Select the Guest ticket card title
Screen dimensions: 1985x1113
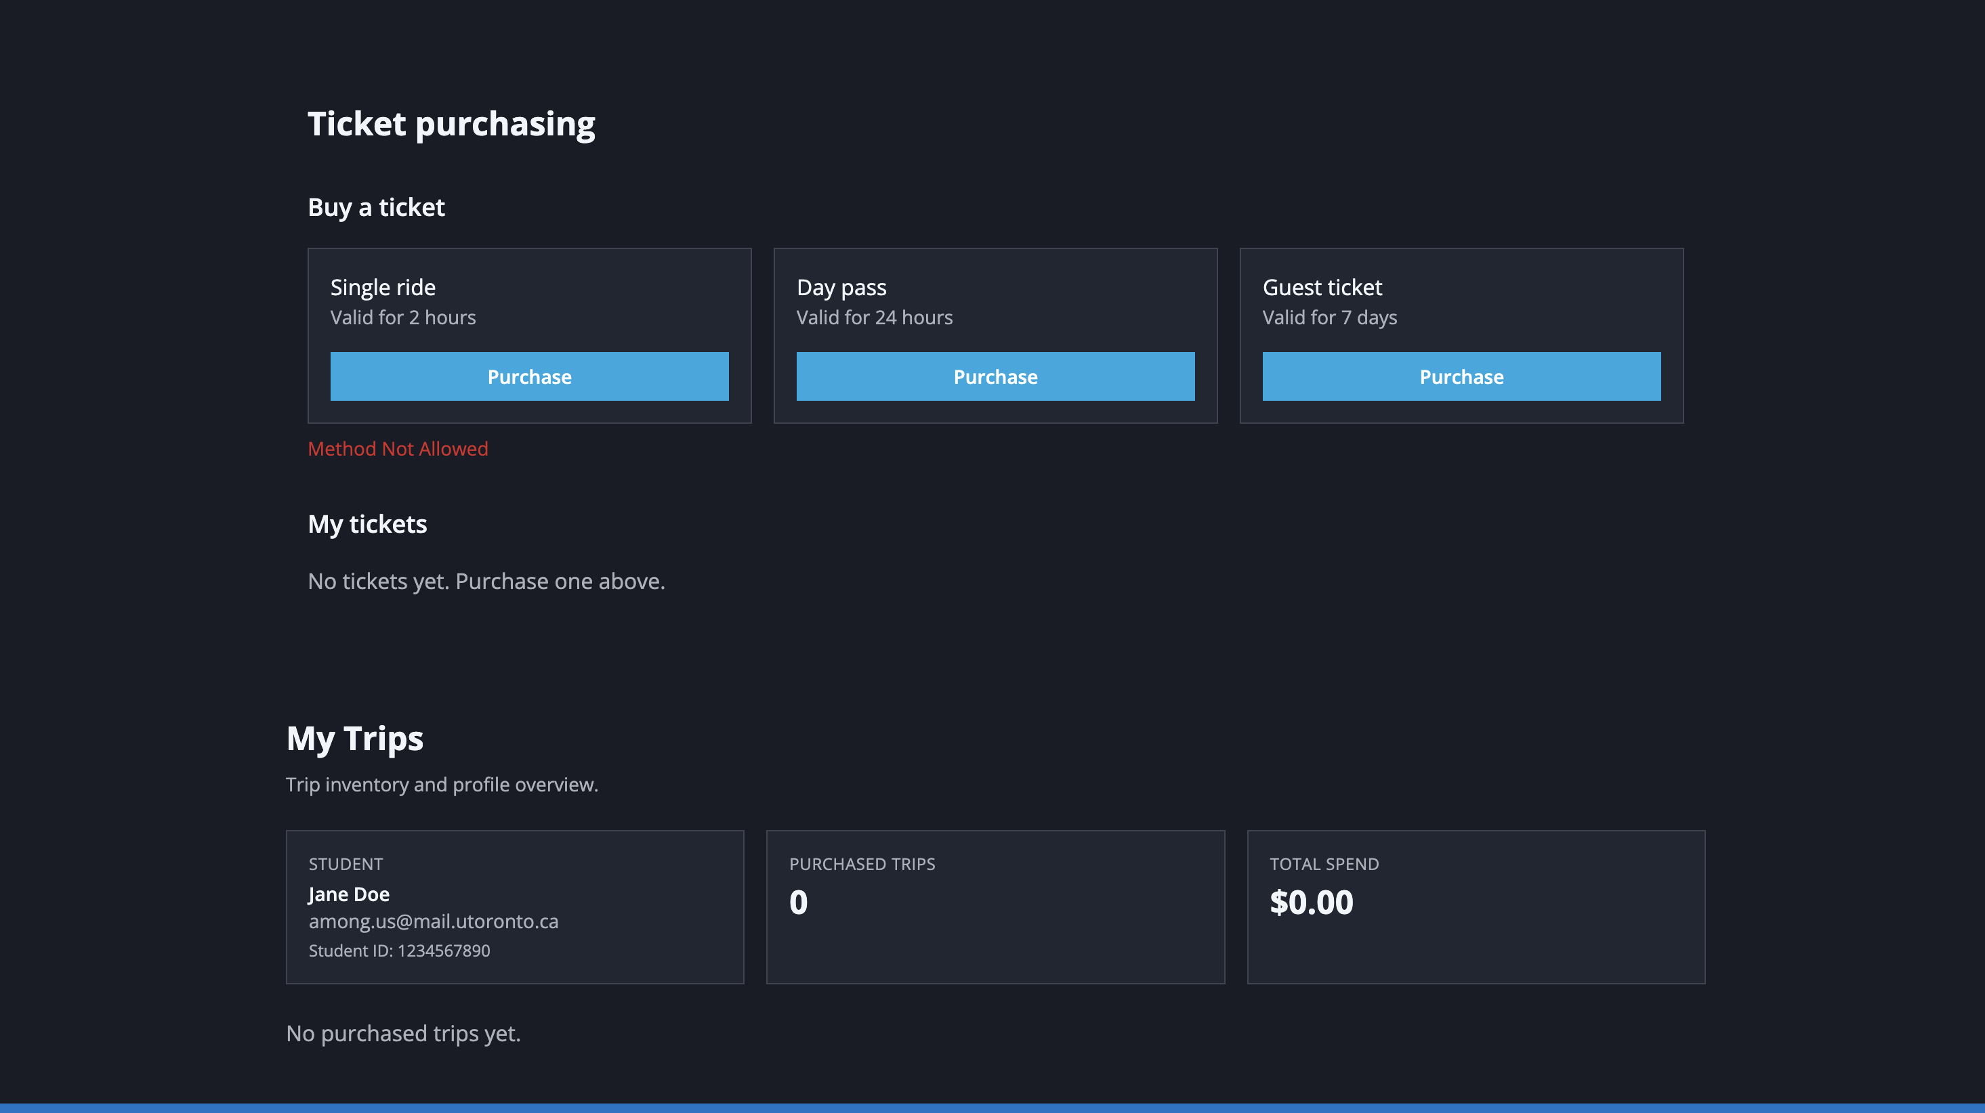(1322, 287)
